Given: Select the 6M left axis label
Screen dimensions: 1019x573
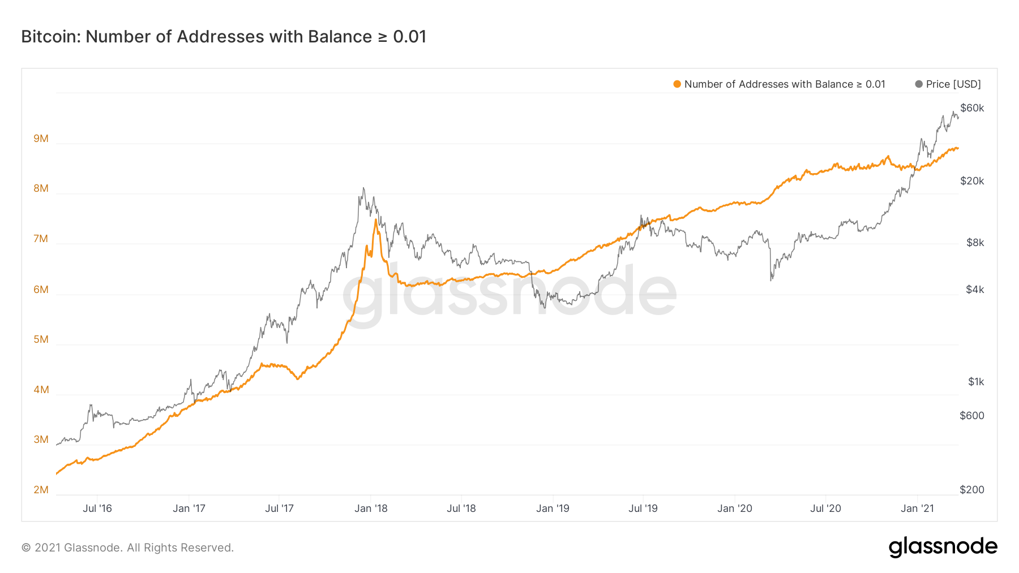Looking at the screenshot, I should pyautogui.click(x=41, y=290).
